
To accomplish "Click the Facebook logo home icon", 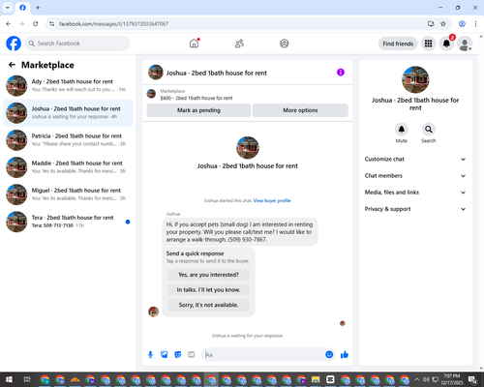I will click(14, 44).
